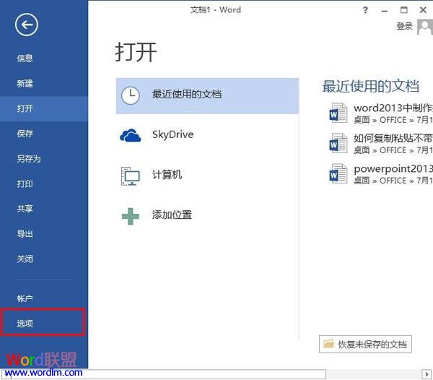This screenshot has width=433, height=380.
Task: Open 选项 in the sidebar
Action: (25, 324)
